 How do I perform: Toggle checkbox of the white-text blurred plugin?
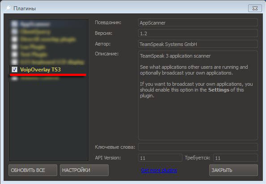point(14,24)
